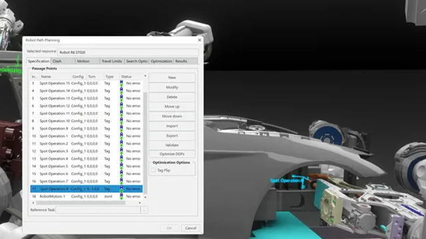
Task: Click list scroll-up arrow near Status header
Action: coord(145,76)
